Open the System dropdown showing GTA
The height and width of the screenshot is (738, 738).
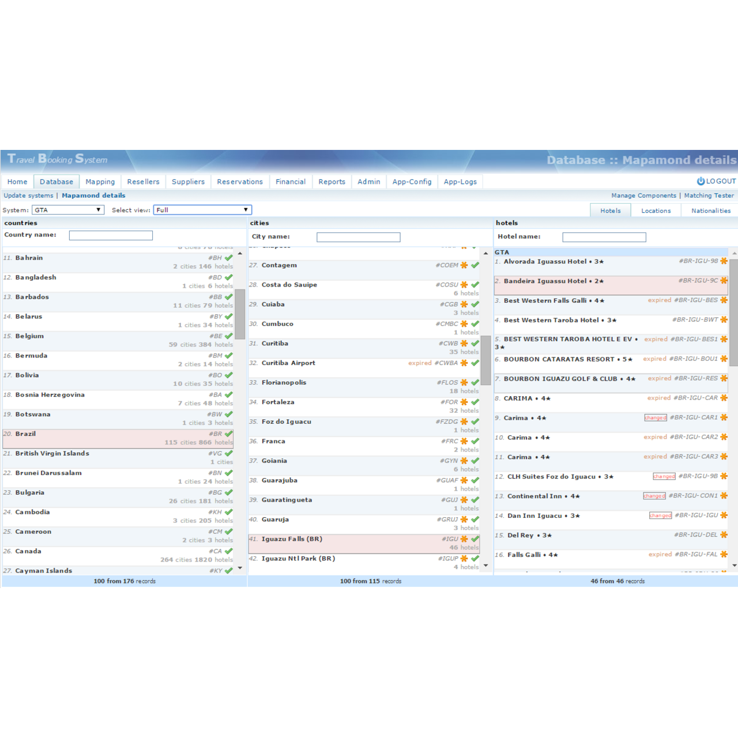click(x=68, y=210)
